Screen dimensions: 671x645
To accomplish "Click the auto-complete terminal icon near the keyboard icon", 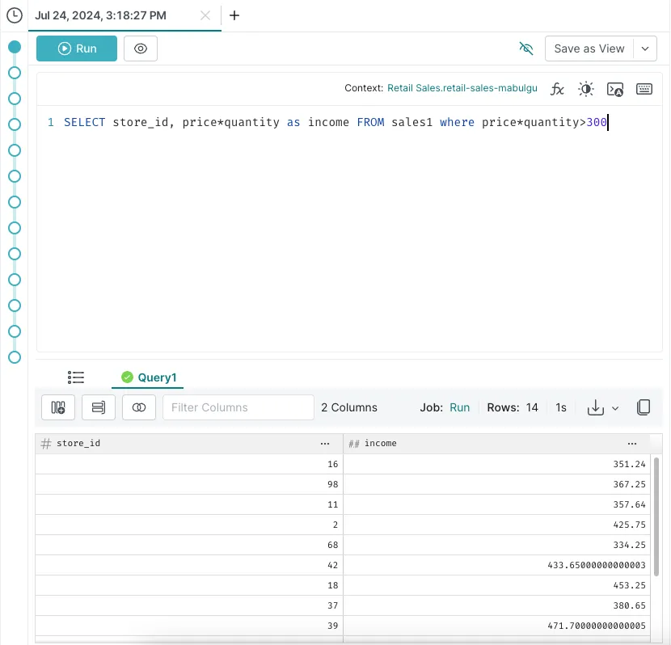I will pos(615,89).
